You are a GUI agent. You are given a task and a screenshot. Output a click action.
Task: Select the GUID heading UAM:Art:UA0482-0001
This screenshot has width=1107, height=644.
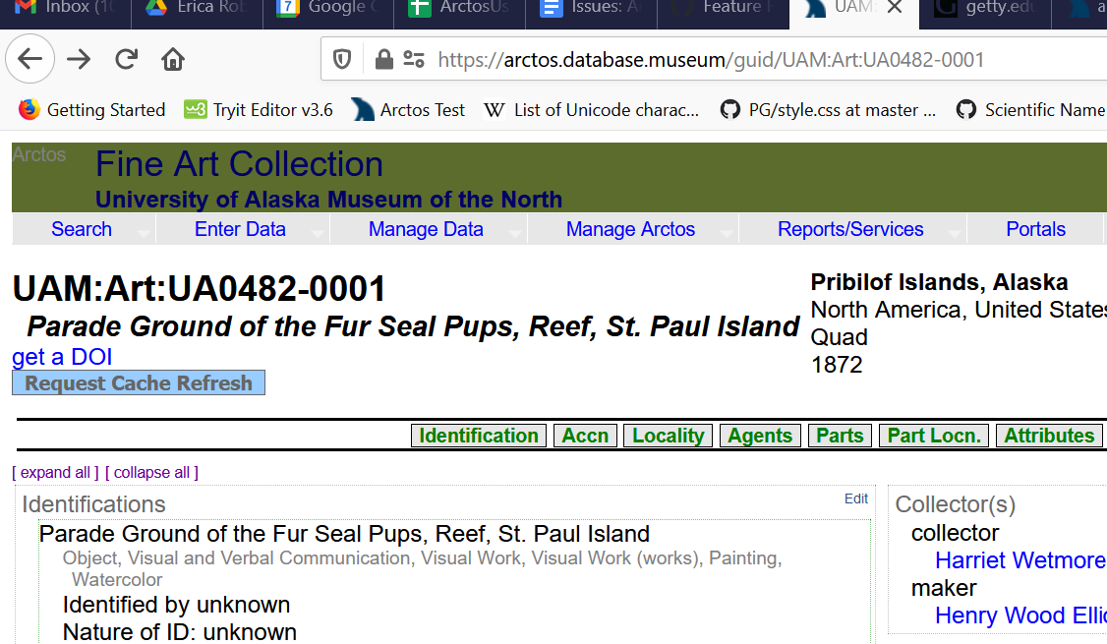pyautogui.click(x=200, y=289)
